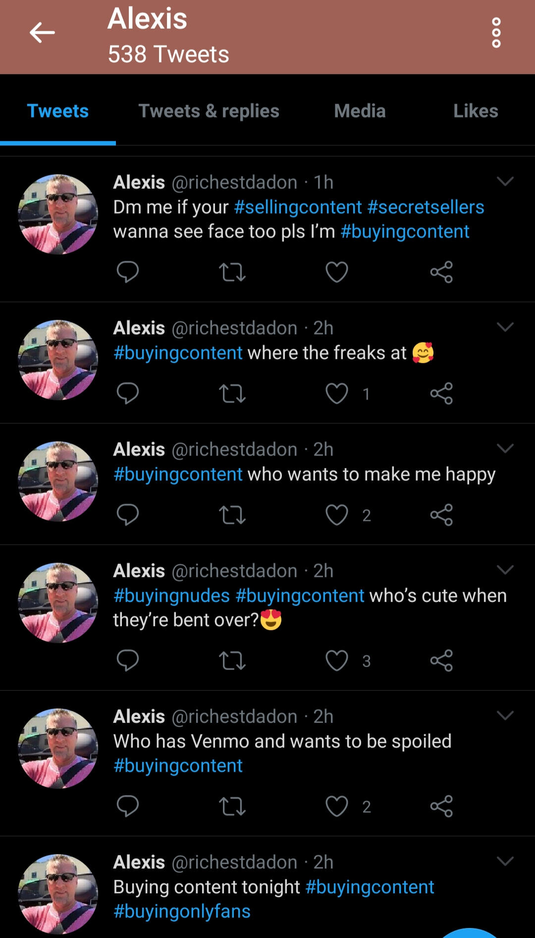Reply to the #sellingcontent #secretsellers tweet
Image resolution: width=535 pixels, height=938 pixels.
tap(127, 272)
